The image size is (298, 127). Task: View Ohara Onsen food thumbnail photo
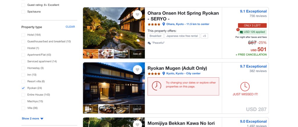pyautogui.click(x=106, y=54)
